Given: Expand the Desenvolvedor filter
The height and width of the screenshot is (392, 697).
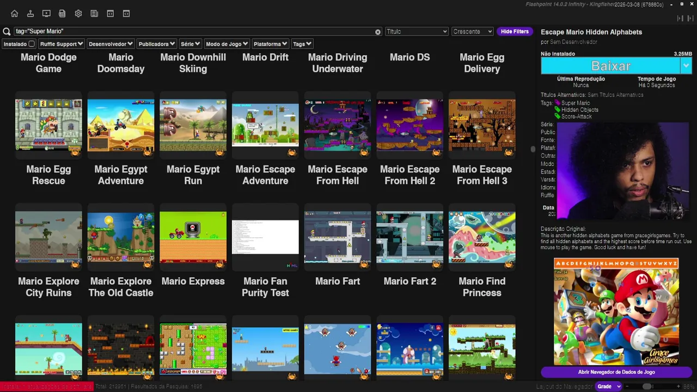Looking at the screenshot, I should tap(111, 44).
